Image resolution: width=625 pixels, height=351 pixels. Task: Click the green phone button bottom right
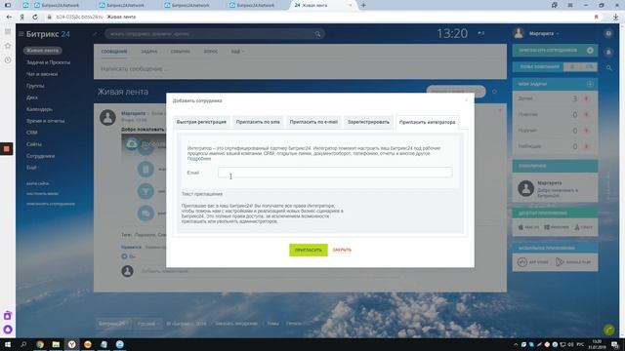(x=608, y=330)
